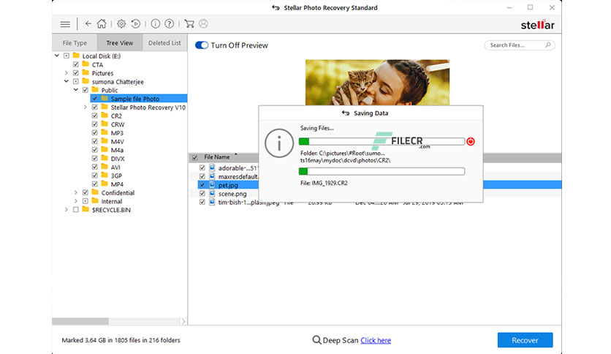Collapse the sumona Chatterjee node
The height and width of the screenshot is (354, 611).
(x=67, y=81)
